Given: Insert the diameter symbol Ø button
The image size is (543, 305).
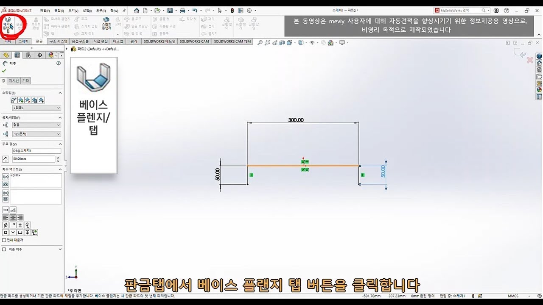Looking at the screenshot, I should click(x=6, y=225).
